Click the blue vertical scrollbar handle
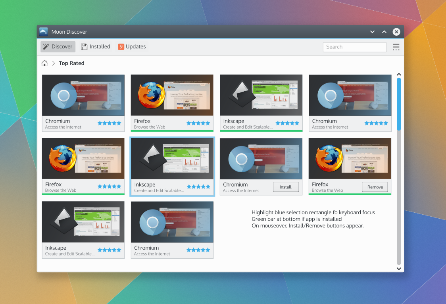This screenshot has width=446, height=304. pyautogui.click(x=399, y=103)
